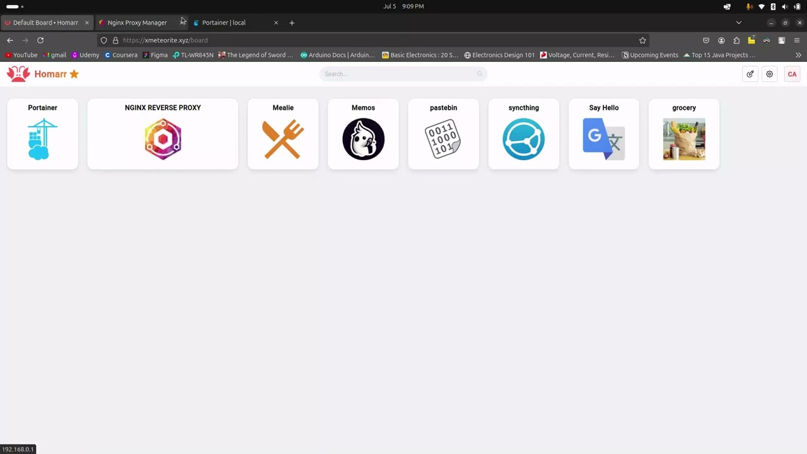The height and width of the screenshot is (454, 807).
Task: Click the remote display tray icon
Action: pos(727,6)
